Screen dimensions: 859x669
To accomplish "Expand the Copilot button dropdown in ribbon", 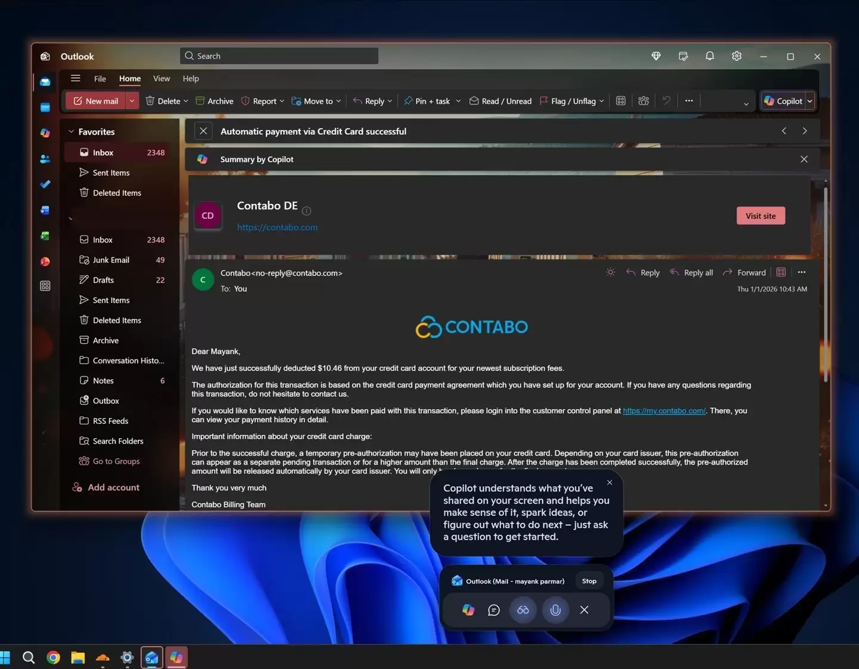I will (x=809, y=101).
